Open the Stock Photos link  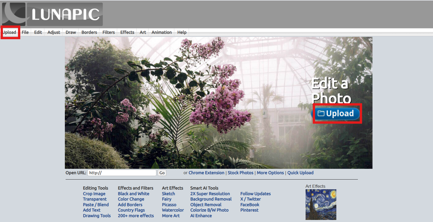(240, 173)
